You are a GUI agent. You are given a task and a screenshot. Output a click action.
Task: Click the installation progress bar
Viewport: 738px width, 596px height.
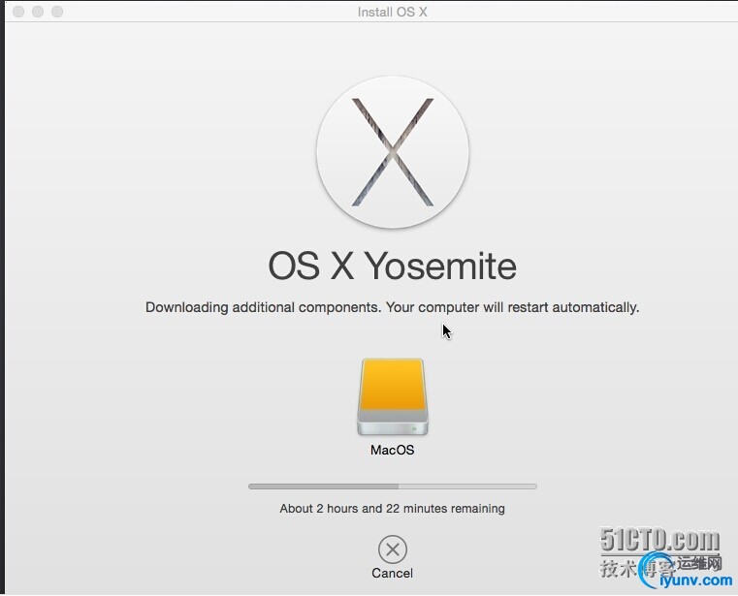point(393,486)
